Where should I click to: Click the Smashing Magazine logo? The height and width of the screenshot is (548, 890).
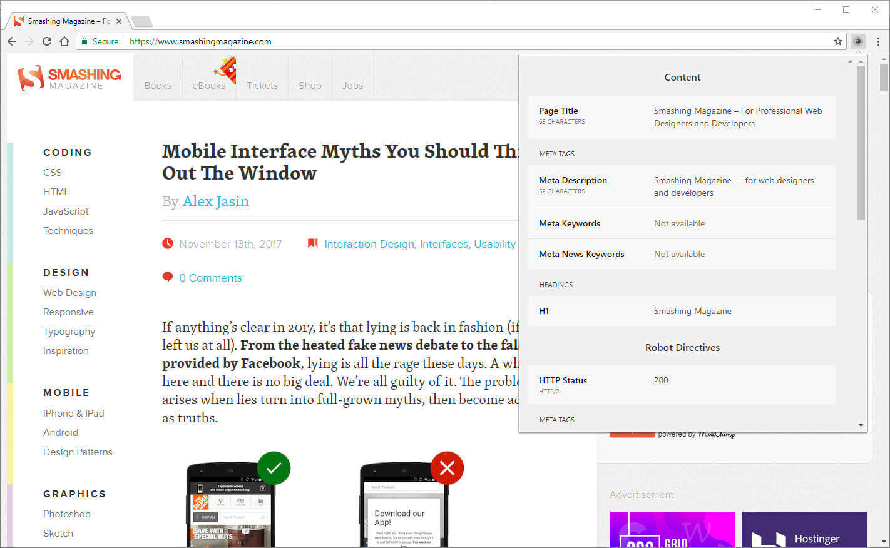(x=69, y=78)
